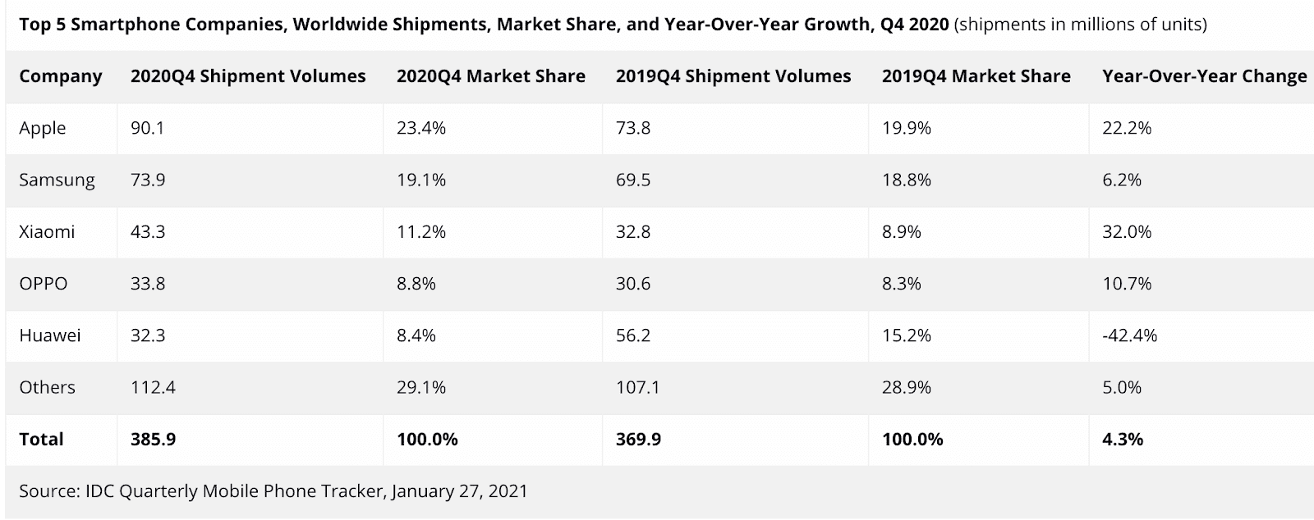
Task: Select the Samsung company cell
Action: point(57,180)
